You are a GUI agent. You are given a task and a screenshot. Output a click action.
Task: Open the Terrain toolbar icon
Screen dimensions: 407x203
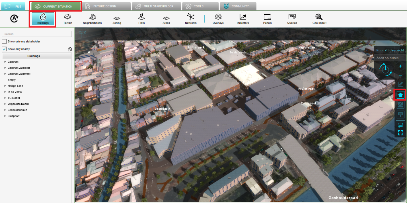(x=67, y=19)
